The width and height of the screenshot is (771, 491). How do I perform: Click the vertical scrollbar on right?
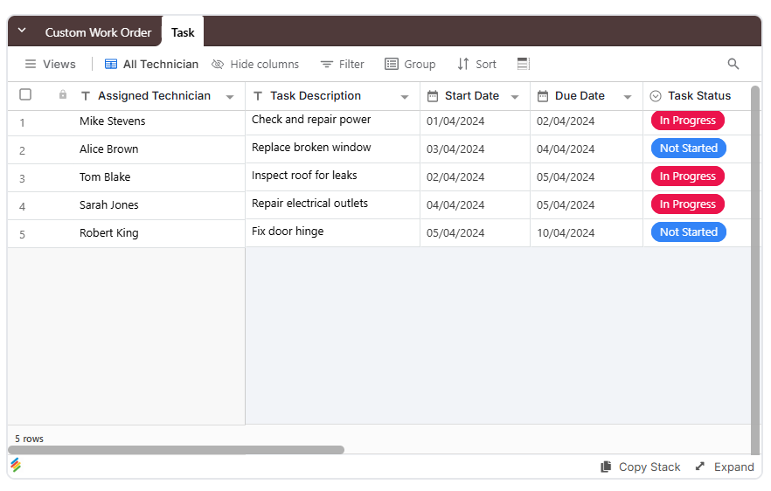tap(755, 270)
